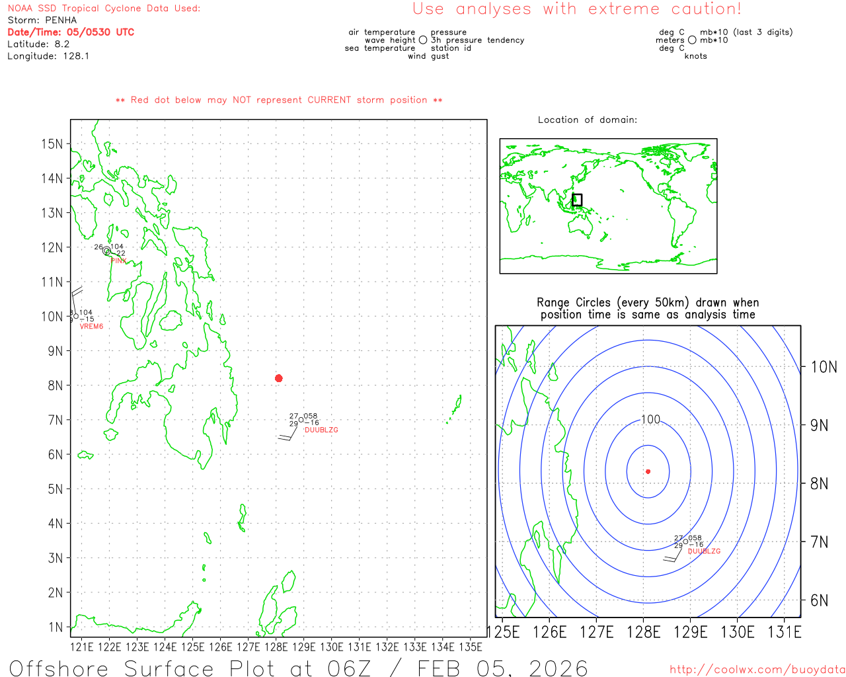Click the legend circle next to wave height
The width and height of the screenshot is (846, 677).
[x=423, y=40]
